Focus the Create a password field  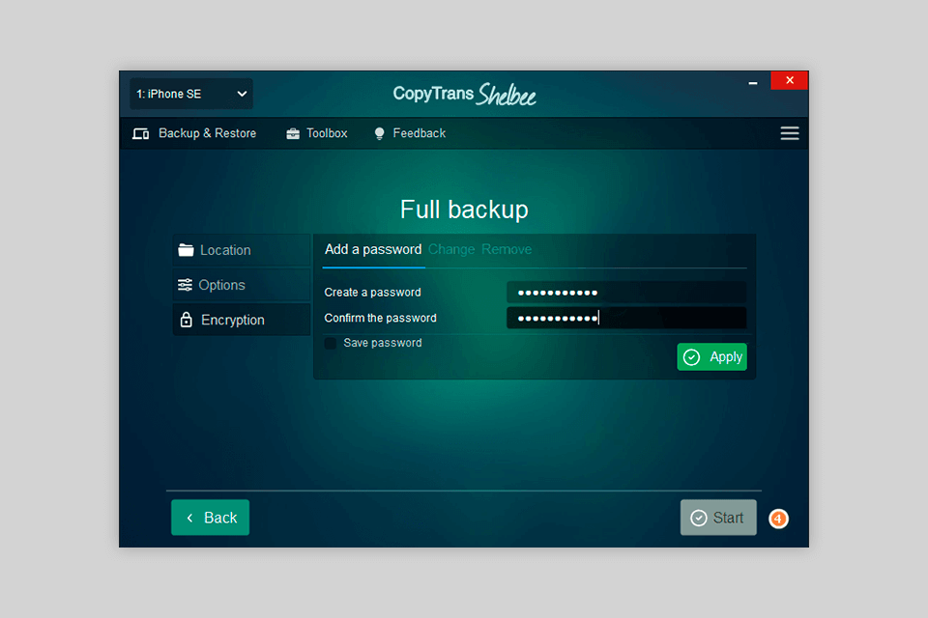point(626,293)
